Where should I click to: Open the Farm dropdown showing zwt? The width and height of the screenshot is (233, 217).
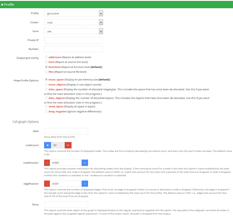coord(73,31)
